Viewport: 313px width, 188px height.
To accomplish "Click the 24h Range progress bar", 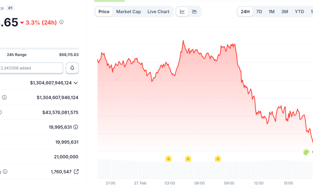I will click(39, 49).
